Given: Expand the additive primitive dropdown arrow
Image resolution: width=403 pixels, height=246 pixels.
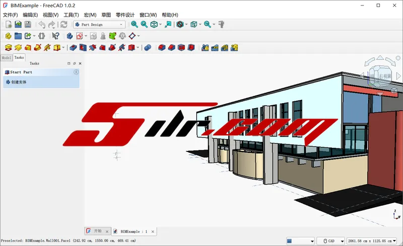Looking at the screenshot, I should pyautogui.click(x=63, y=47).
